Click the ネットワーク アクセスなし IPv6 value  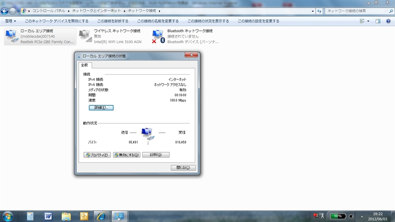point(170,85)
